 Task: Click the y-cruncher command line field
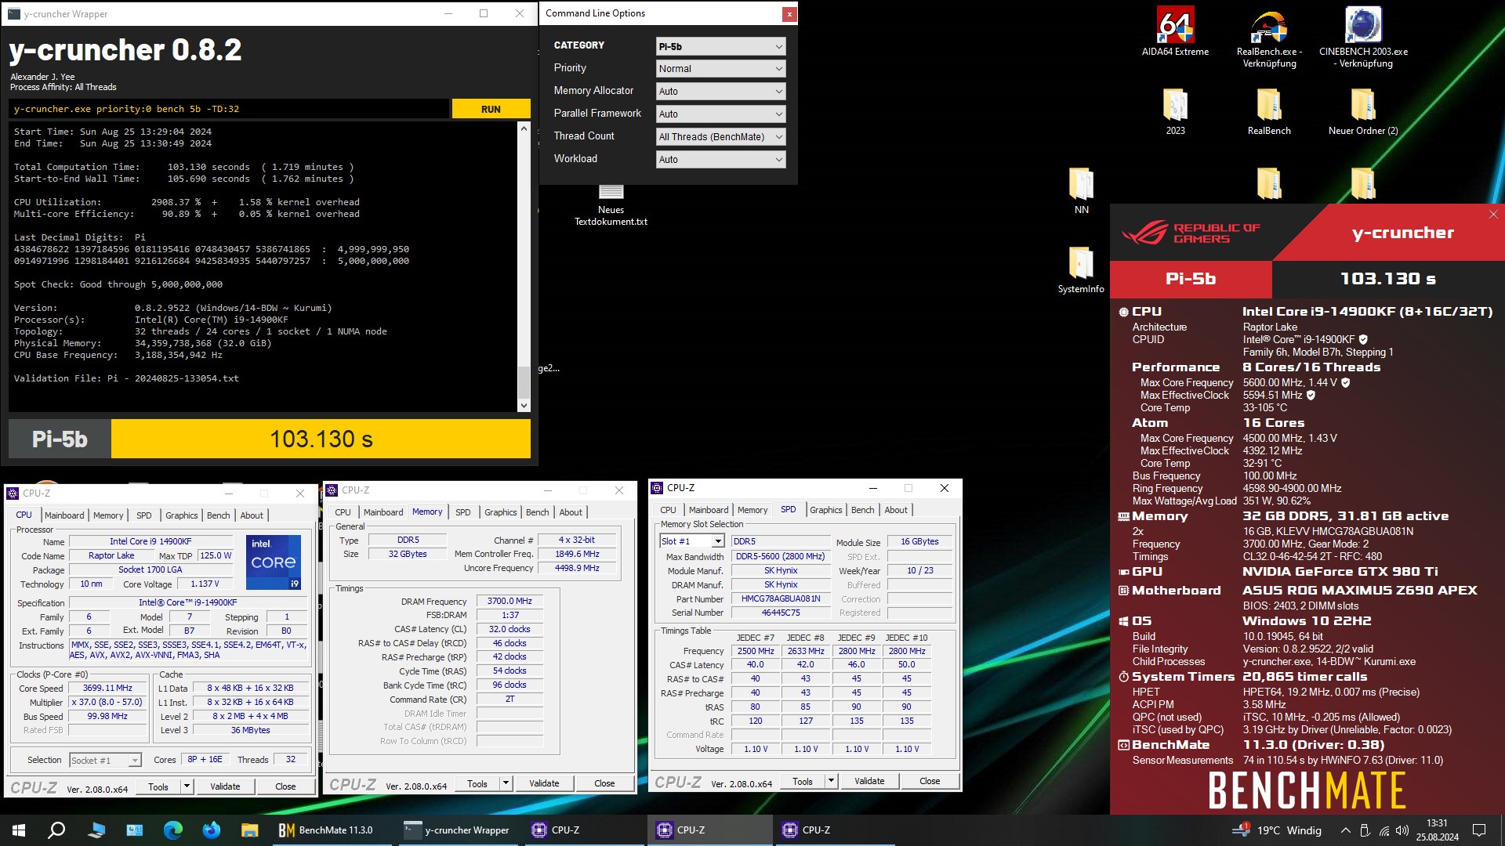(x=229, y=110)
